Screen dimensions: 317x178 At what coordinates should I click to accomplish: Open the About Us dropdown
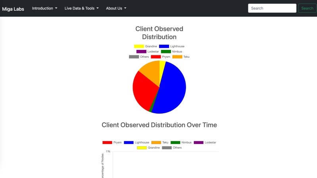116,8
